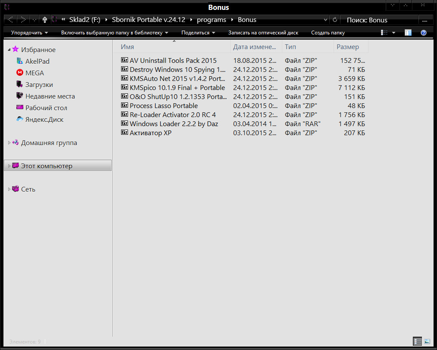Screen dimensions: 437x350
Task: Switch to large thumbnails view in status bar
Action: (427, 341)
